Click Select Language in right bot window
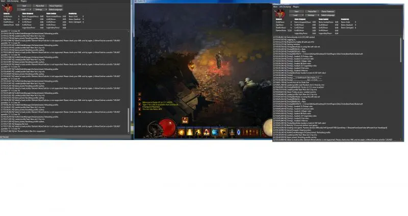Image resolution: width=408 pixels, height=216 pixels. [328, 15]
